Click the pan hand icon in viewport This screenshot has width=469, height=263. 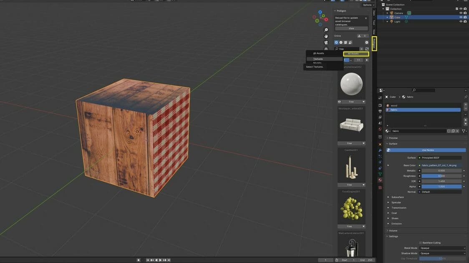[326, 36]
